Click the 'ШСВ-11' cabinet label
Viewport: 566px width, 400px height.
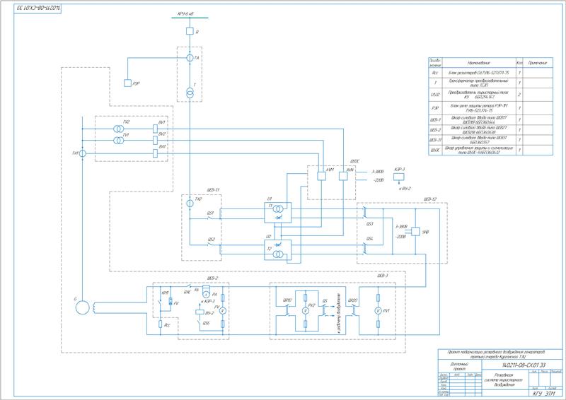pyautogui.click(x=214, y=189)
